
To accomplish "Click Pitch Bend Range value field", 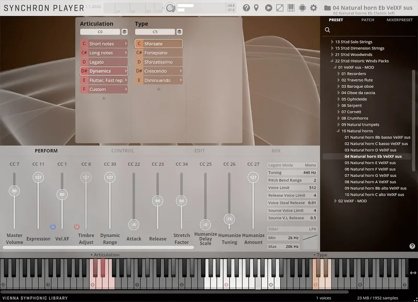I will click(x=292, y=180).
